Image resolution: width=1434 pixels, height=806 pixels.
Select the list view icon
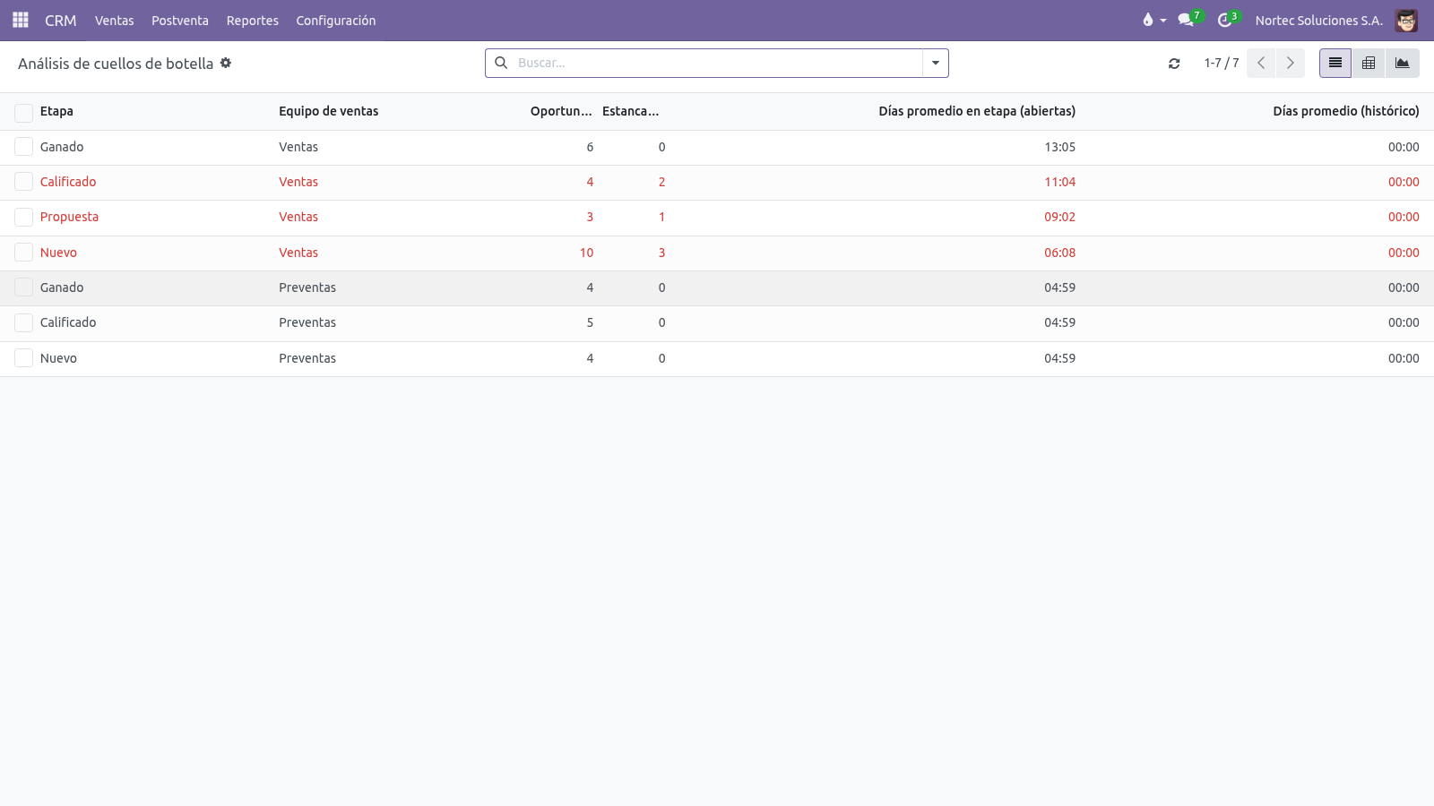(x=1335, y=63)
